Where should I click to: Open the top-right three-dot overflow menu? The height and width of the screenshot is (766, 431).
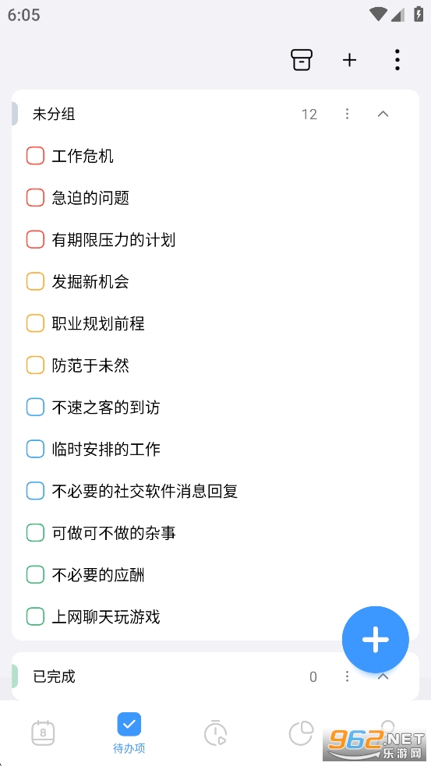[397, 60]
